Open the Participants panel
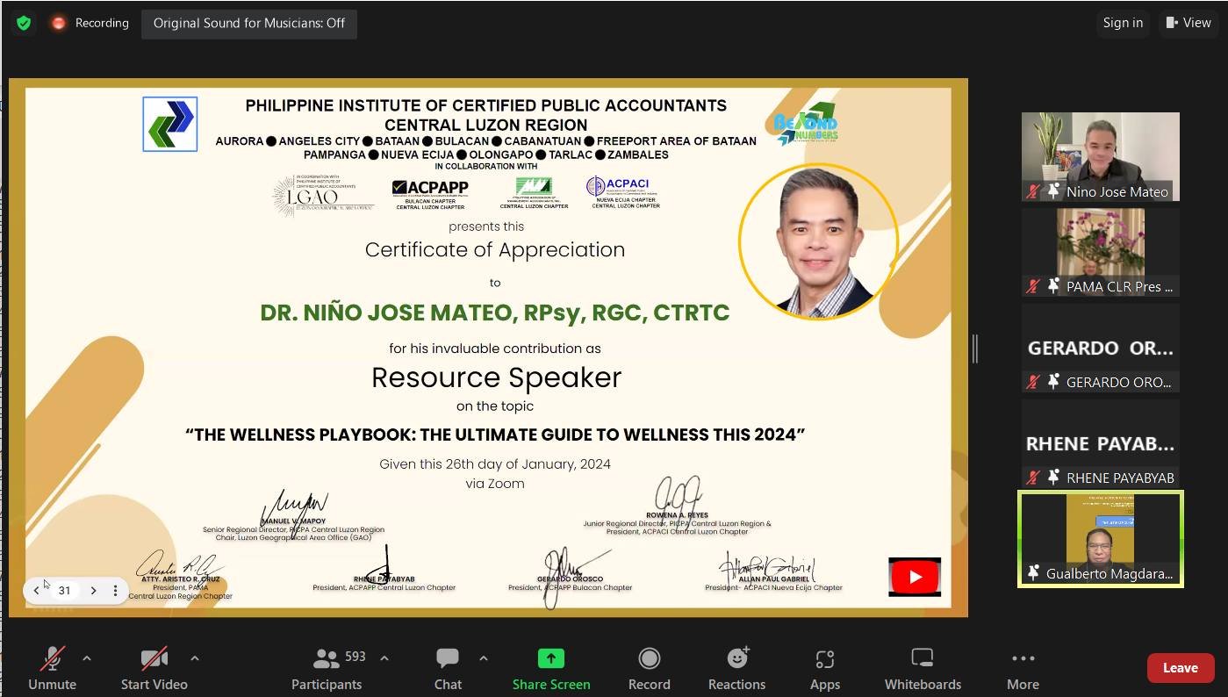1228x697 pixels. (327, 669)
